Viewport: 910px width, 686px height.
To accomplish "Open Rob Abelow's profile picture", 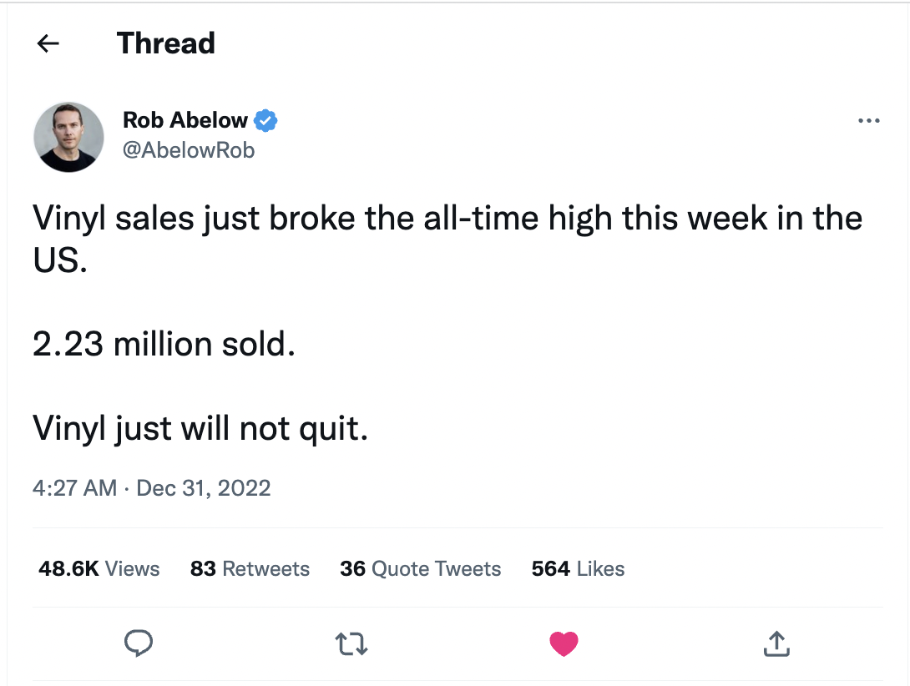I will 68,138.
